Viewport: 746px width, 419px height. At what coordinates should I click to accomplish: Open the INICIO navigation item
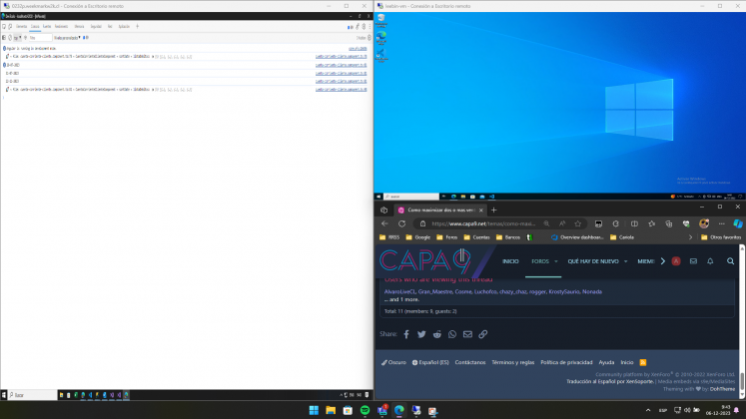[510, 261]
